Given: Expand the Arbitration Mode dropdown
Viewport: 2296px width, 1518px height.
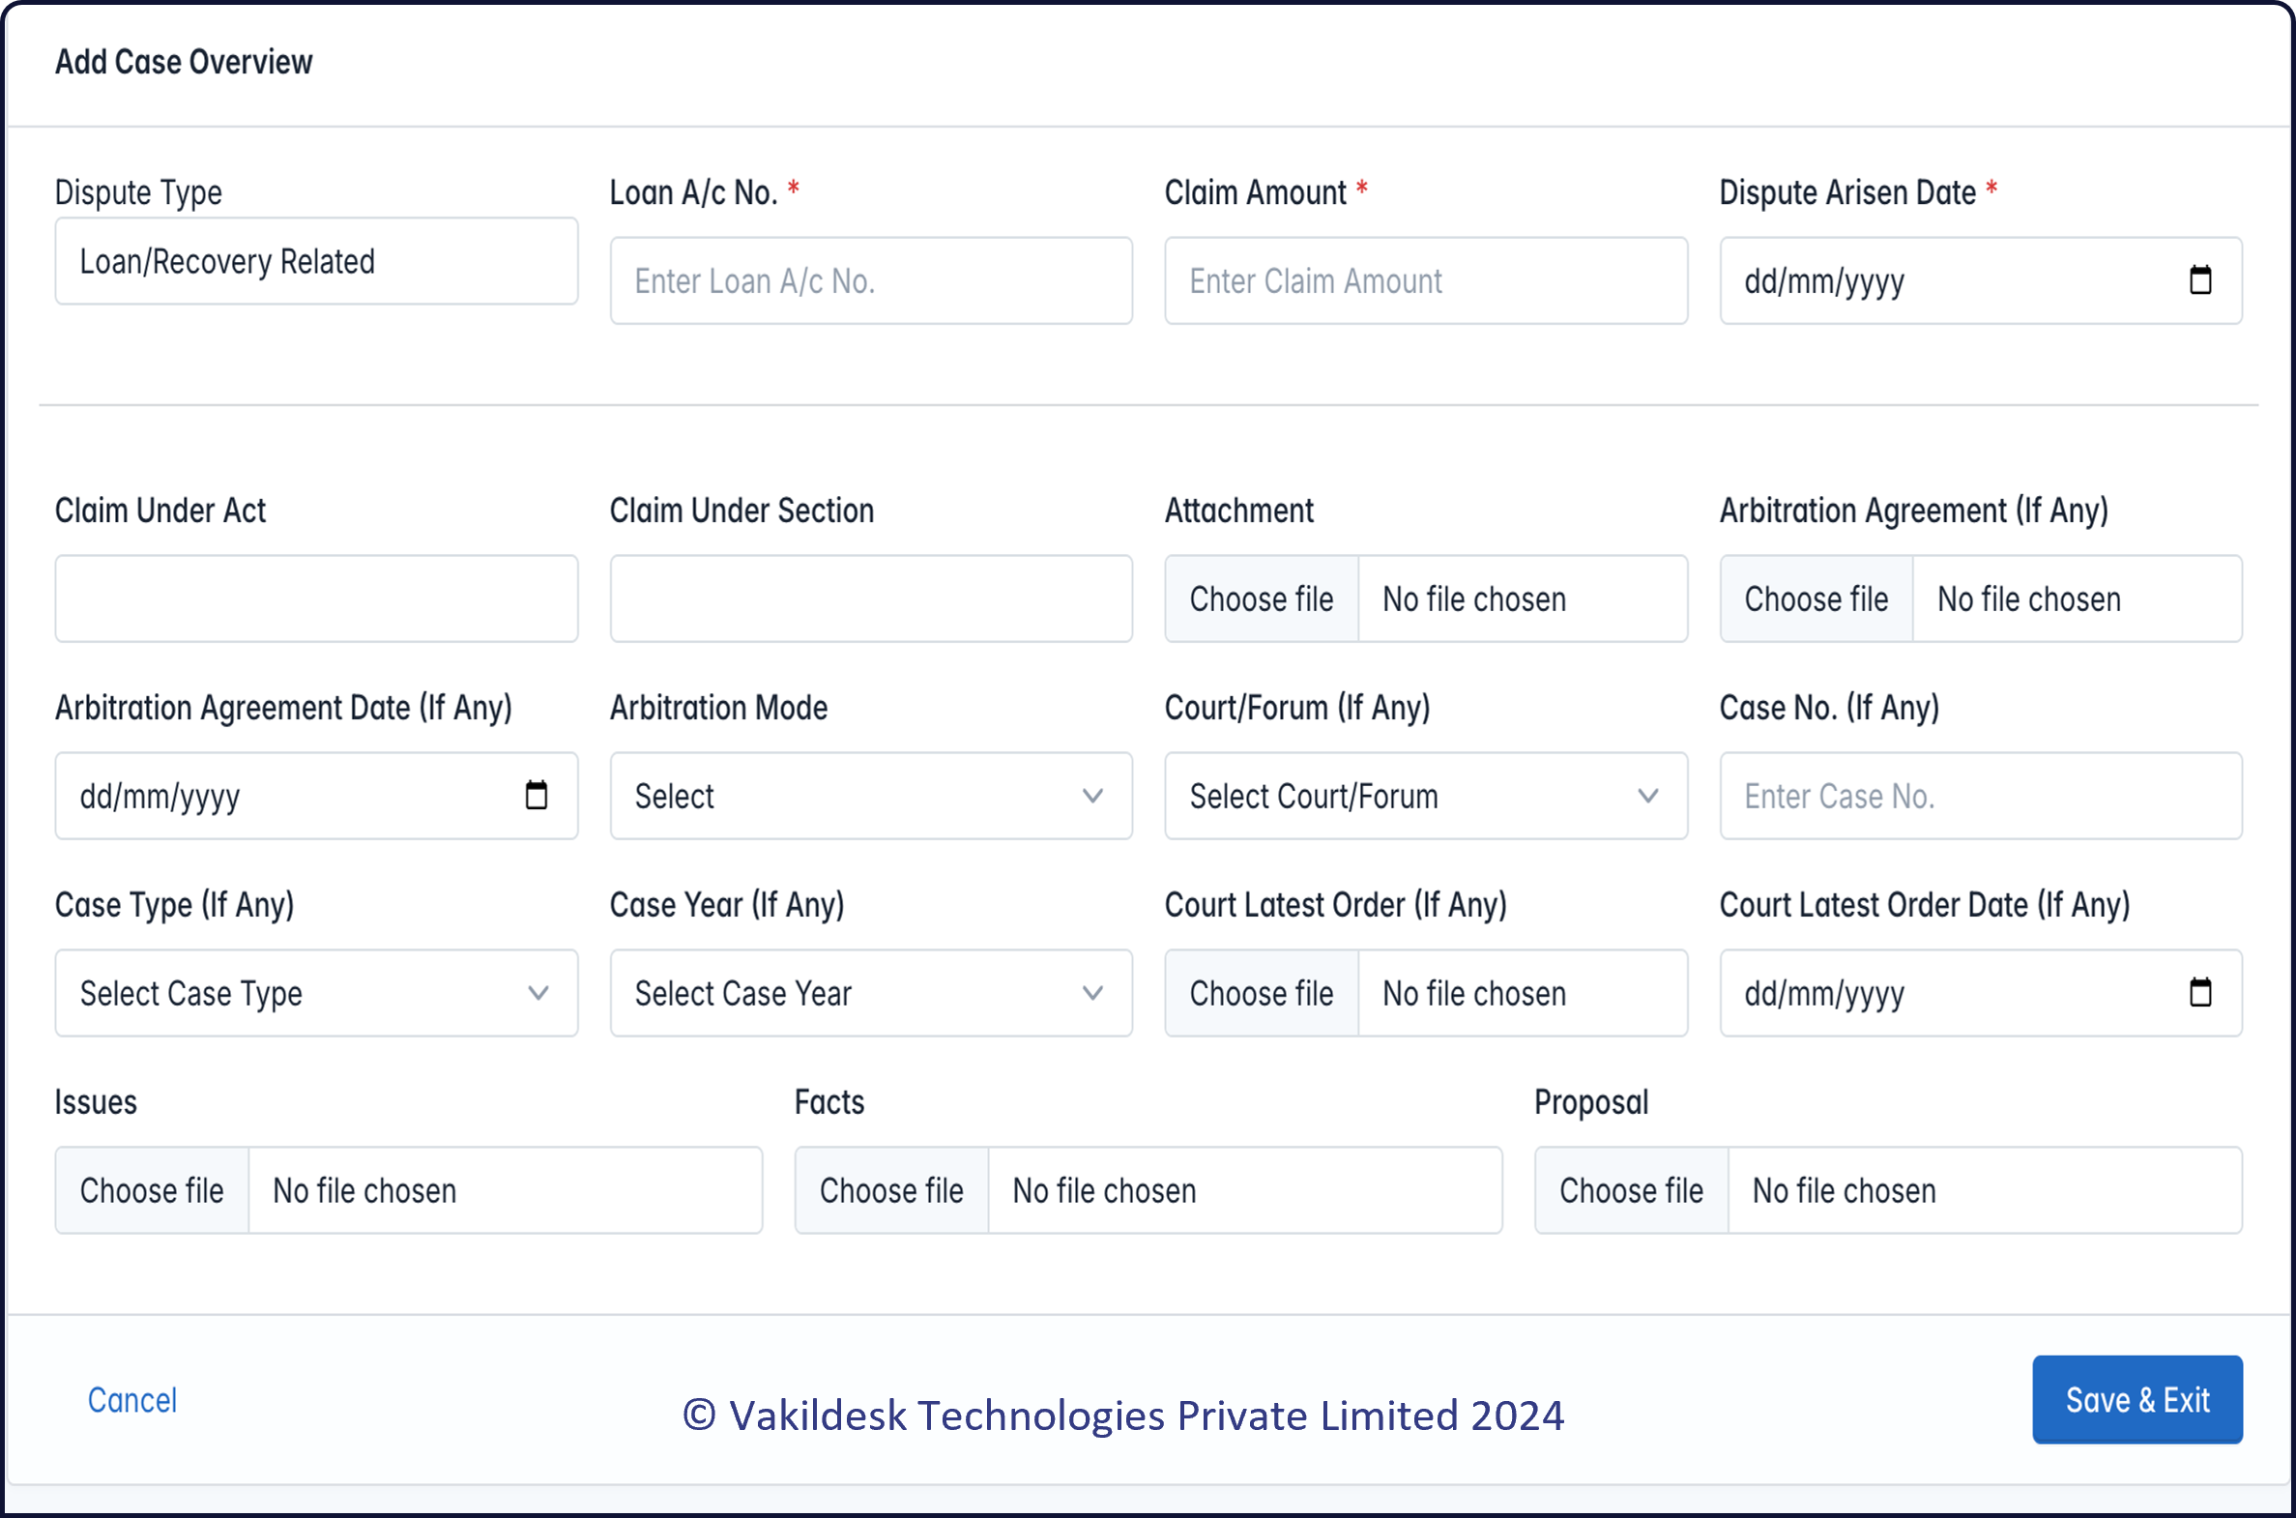Looking at the screenshot, I should pos(871,796).
